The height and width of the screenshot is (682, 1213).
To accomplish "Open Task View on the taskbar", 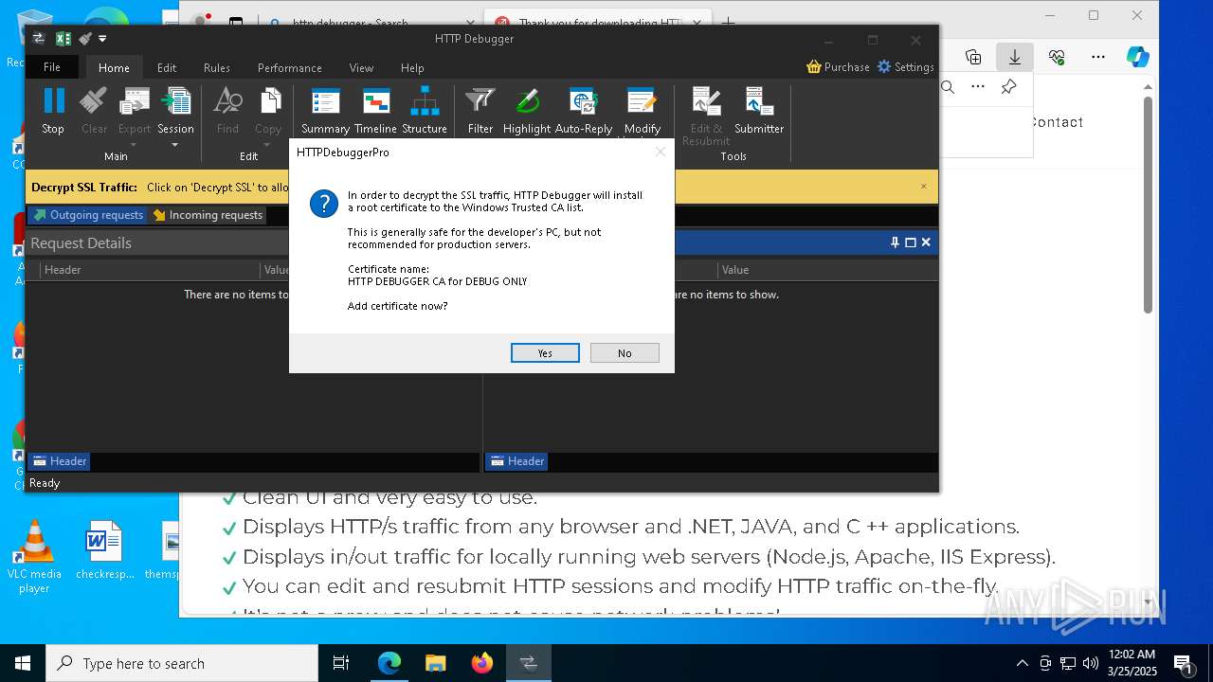I will (x=341, y=663).
